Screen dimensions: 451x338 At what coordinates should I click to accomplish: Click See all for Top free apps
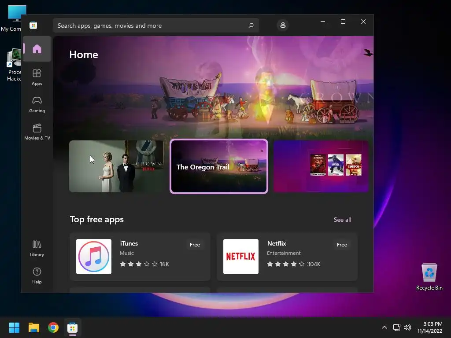tap(342, 220)
